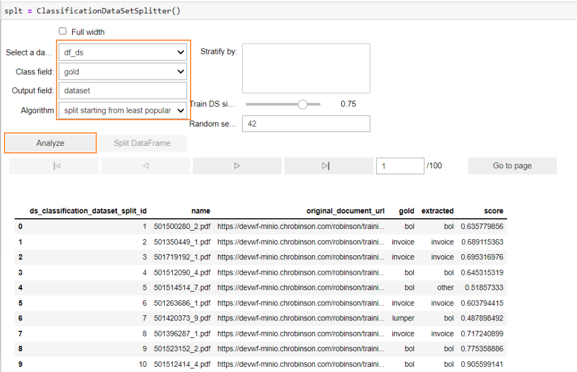The width and height of the screenshot is (577, 372).
Task: Click the score value 0.717240899
Action: (482, 334)
